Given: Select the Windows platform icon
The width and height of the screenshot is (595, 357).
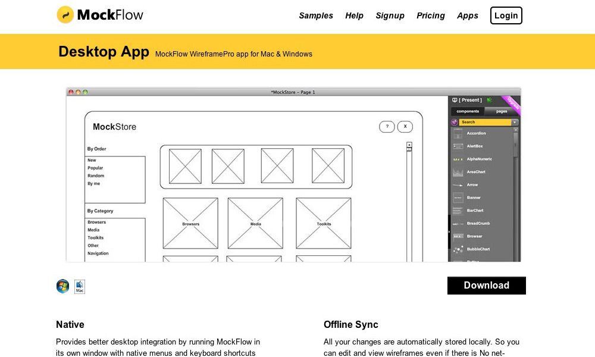Looking at the screenshot, I should 62,286.
